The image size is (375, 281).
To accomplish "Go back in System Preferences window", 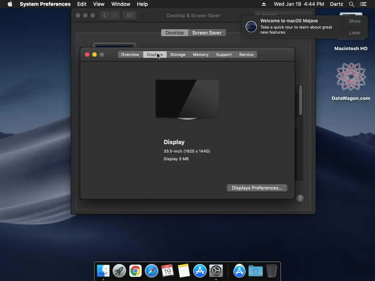I will click(104, 15).
